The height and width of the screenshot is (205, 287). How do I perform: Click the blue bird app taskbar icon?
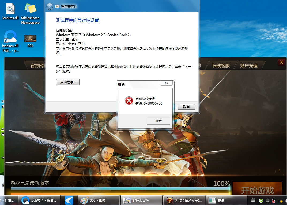pyautogui.click(x=69, y=200)
